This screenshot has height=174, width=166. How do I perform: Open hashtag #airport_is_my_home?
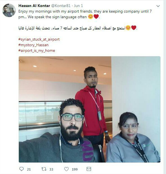click(x=37, y=51)
